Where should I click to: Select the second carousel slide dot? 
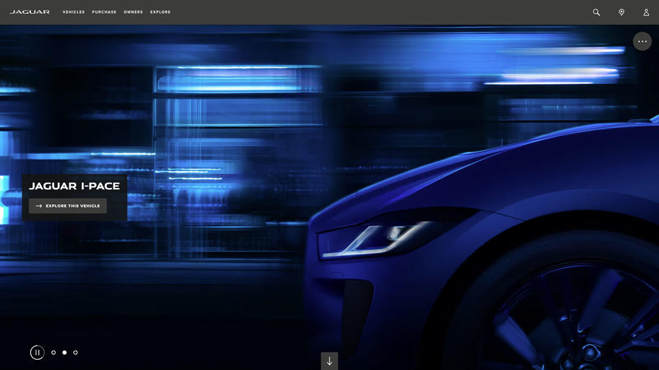click(64, 352)
